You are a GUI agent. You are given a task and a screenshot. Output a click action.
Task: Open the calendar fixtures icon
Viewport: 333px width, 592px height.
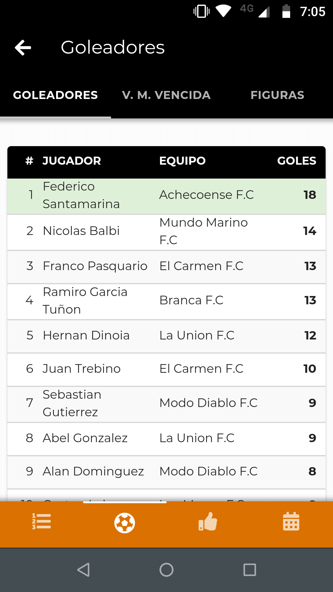tap(291, 522)
